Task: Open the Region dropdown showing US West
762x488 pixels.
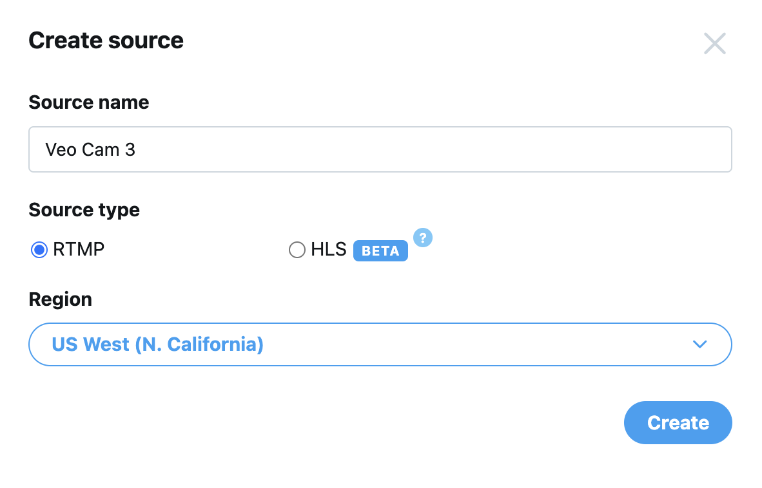Action: tap(380, 344)
